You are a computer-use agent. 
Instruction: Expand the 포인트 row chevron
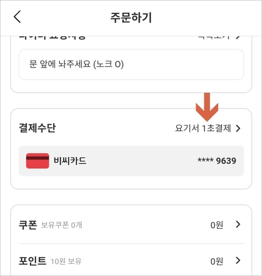click(238, 260)
